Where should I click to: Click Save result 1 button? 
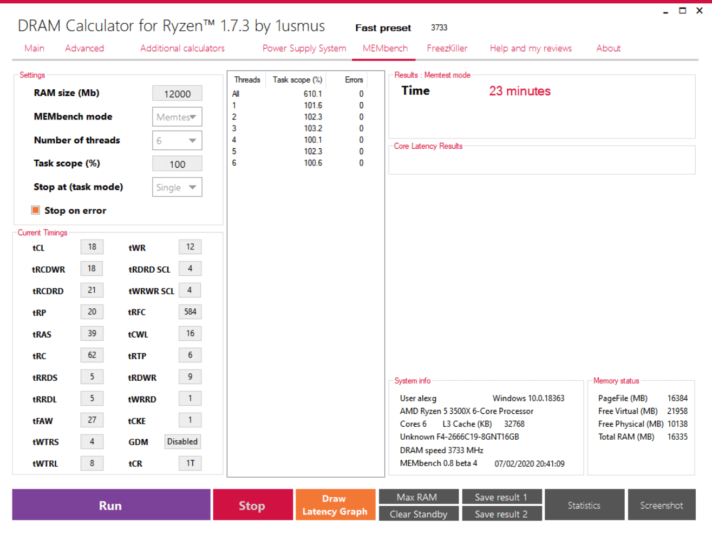pyautogui.click(x=501, y=497)
